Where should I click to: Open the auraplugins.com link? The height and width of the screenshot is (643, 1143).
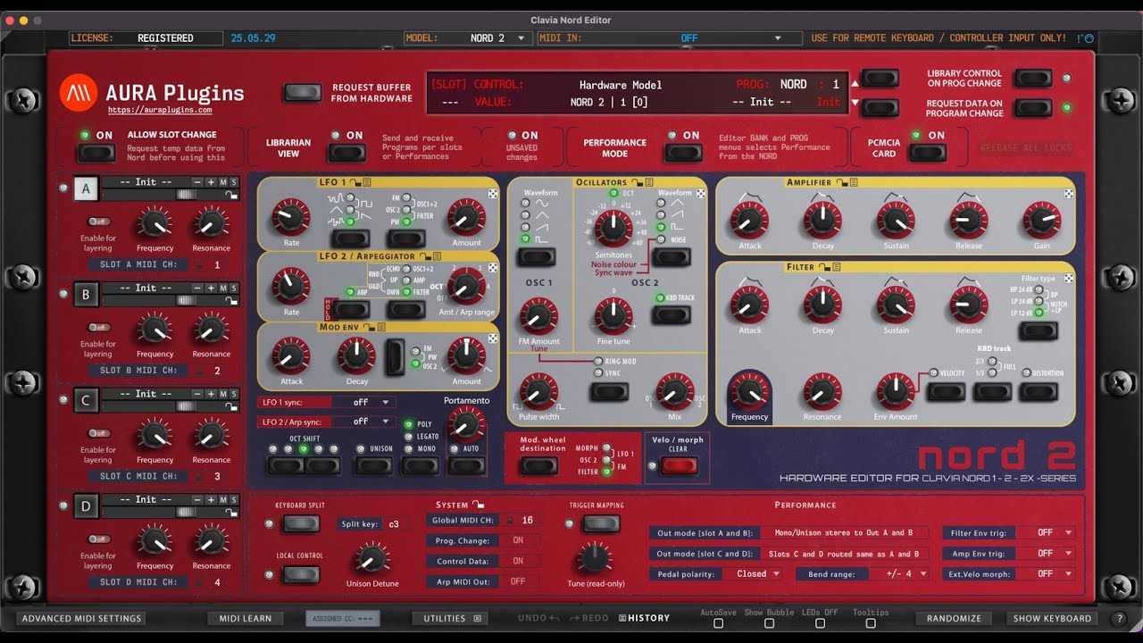click(160, 110)
